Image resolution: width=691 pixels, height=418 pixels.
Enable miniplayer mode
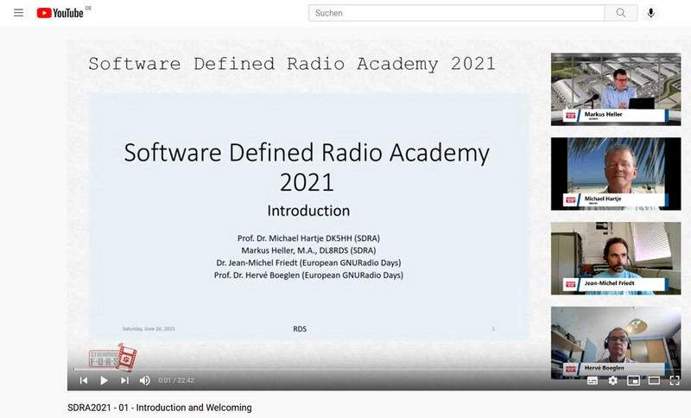633,380
